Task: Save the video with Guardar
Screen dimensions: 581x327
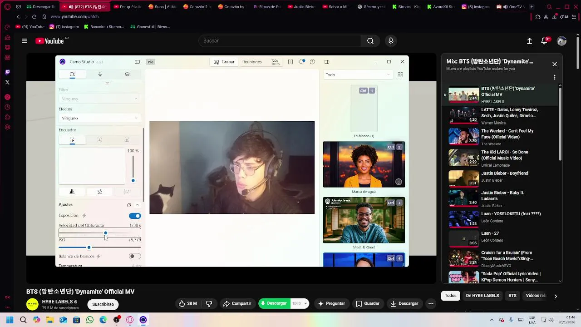Action: [x=368, y=303]
